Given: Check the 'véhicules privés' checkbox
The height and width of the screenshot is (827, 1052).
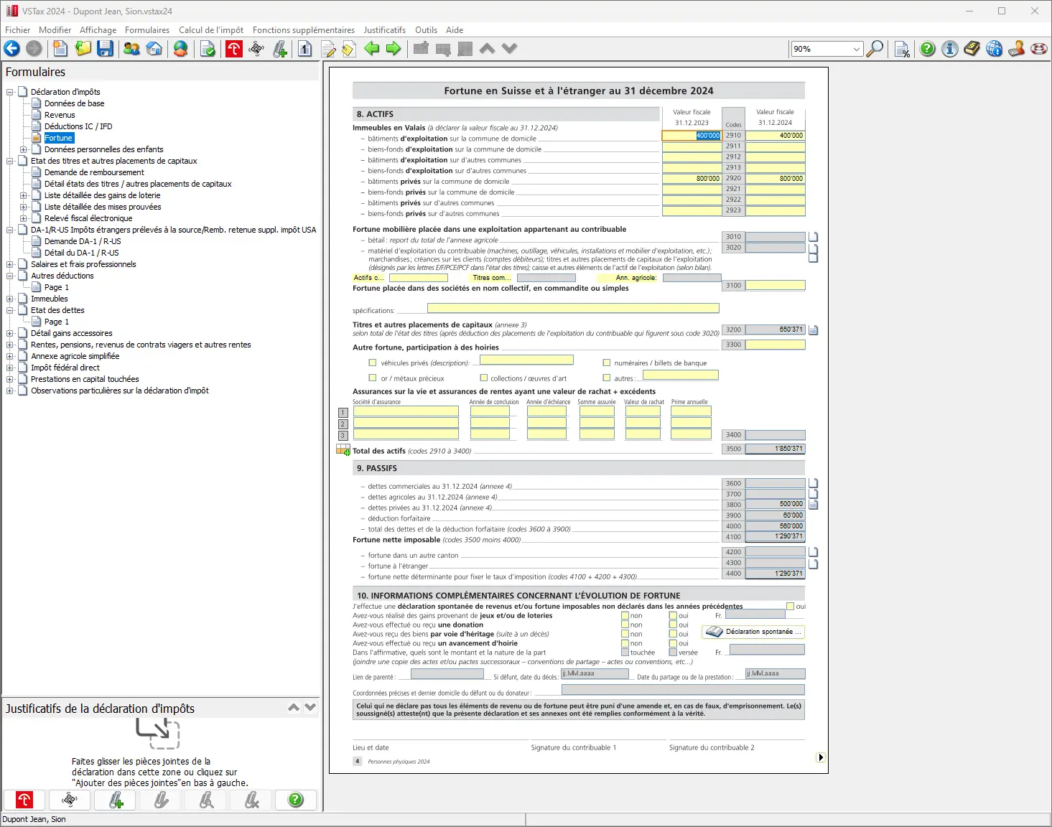Looking at the screenshot, I should pyautogui.click(x=373, y=363).
